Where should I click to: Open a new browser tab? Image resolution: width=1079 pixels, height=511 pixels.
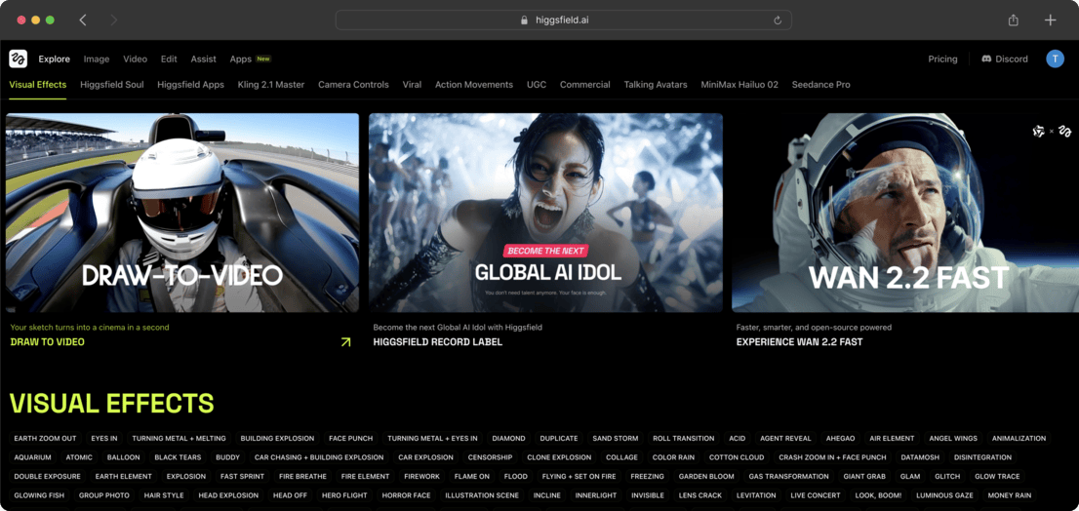[1050, 20]
